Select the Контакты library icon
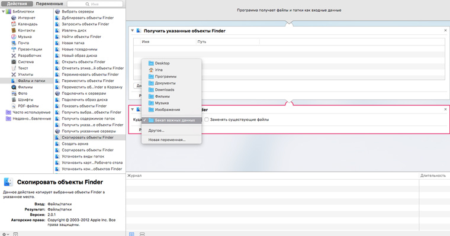The height and width of the screenshot is (236, 450). click(14, 30)
